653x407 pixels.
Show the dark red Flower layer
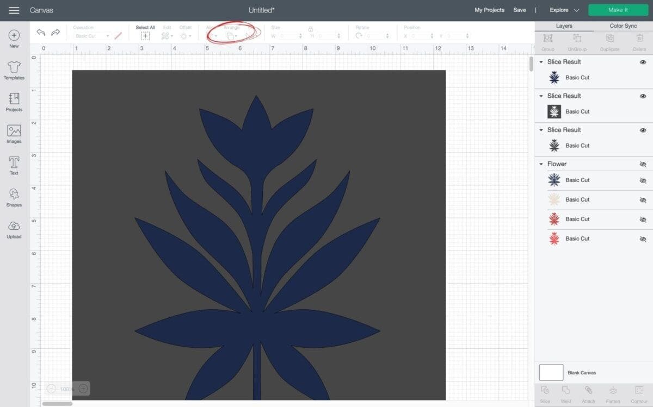coord(643,220)
